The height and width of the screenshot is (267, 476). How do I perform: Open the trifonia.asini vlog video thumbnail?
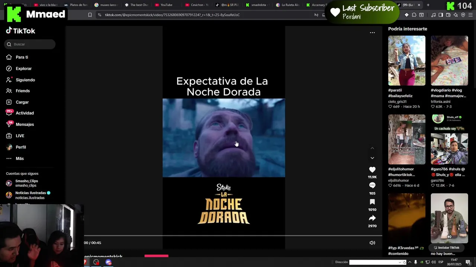(450, 60)
